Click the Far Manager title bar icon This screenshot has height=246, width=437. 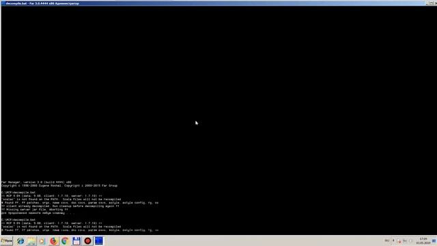tap(3, 3)
